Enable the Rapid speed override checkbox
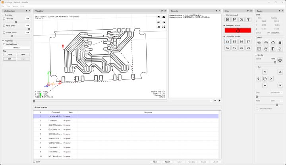The height and width of the screenshot is (165, 286). 4,26
